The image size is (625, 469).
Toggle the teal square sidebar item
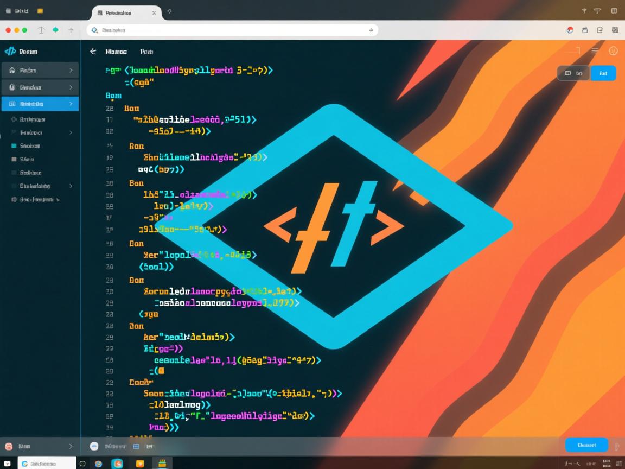tap(14, 145)
